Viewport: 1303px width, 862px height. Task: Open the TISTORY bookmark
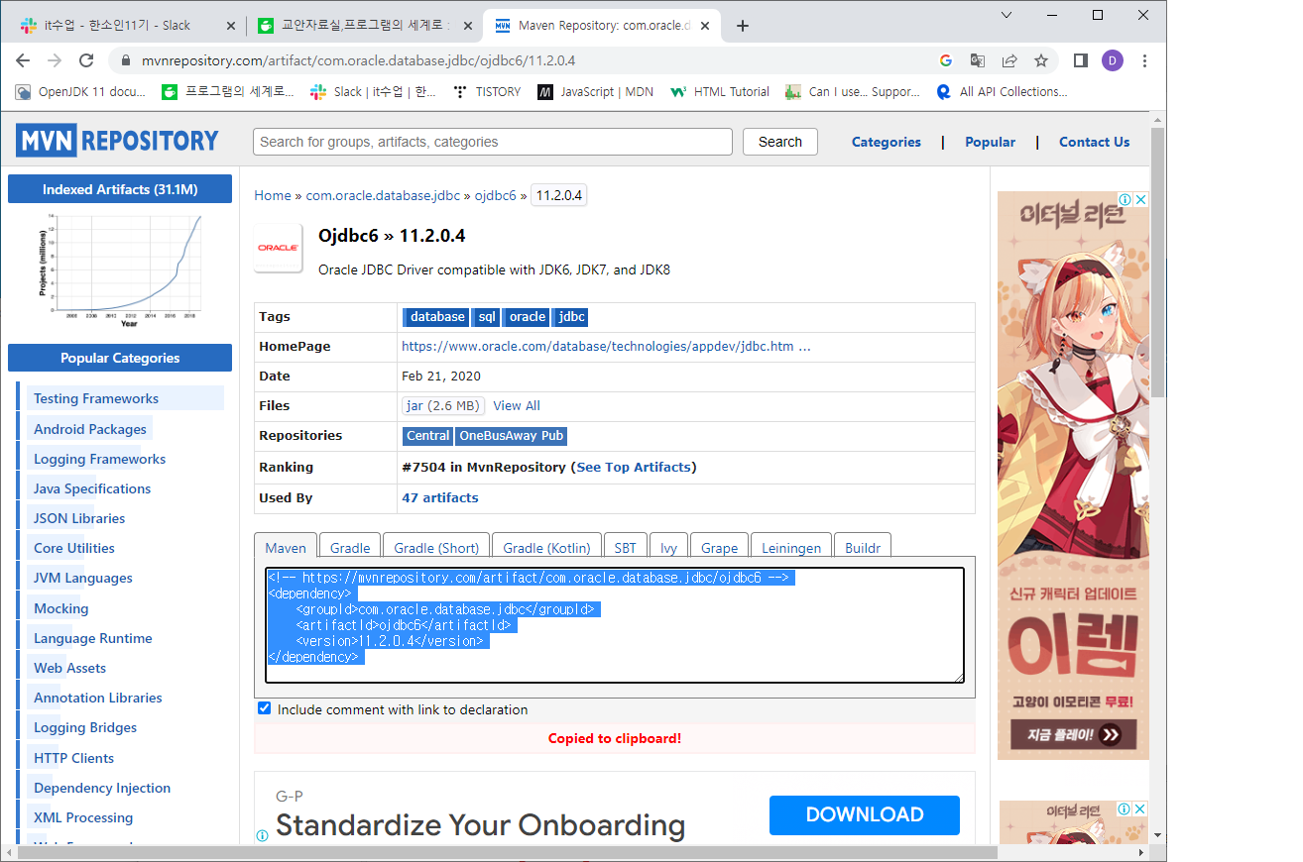pyautogui.click(x=486, y=91)
